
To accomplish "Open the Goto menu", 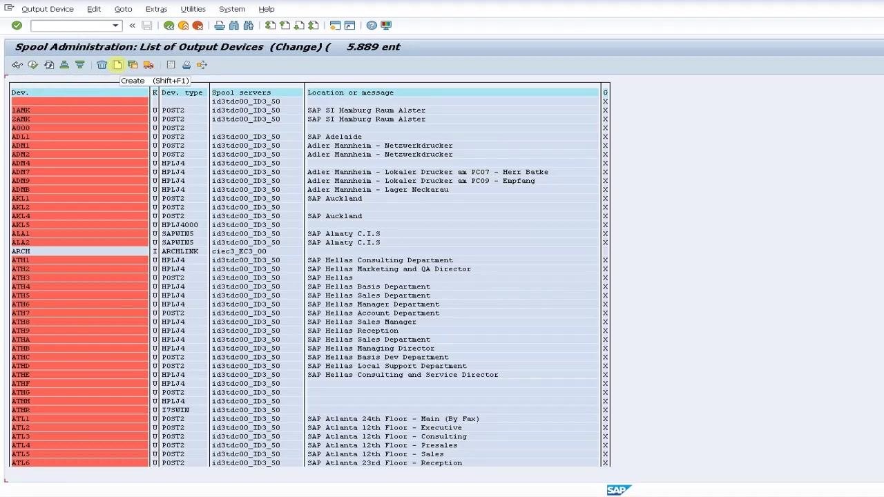I will coord(123,9).
